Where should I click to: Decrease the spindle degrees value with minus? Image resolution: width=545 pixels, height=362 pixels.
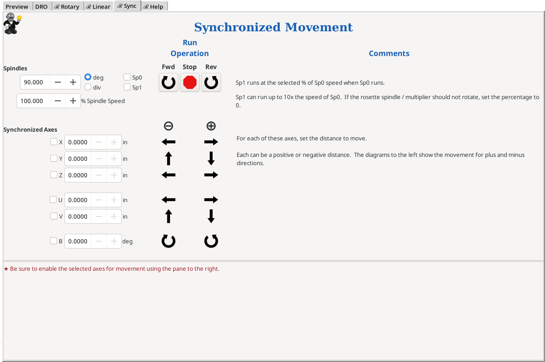58,82
